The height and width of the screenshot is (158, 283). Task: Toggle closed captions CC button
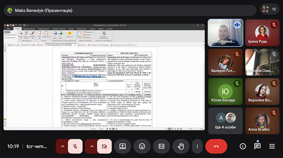(x=161, y=146)
